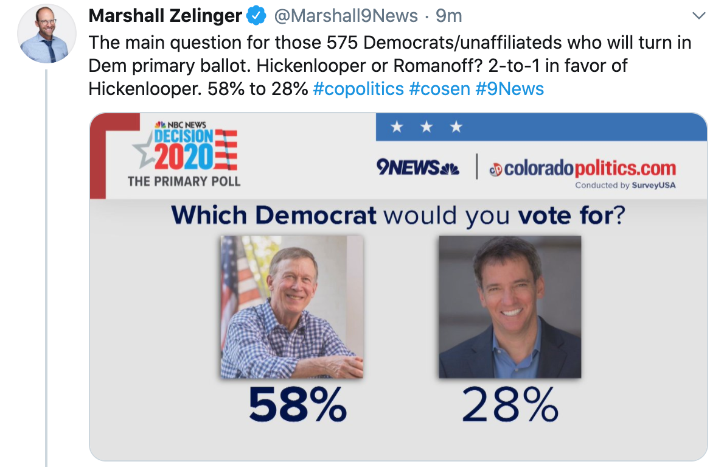Click the bold 58% figure
The width and height of the screenshot is (724, 467).
[298, 404]
